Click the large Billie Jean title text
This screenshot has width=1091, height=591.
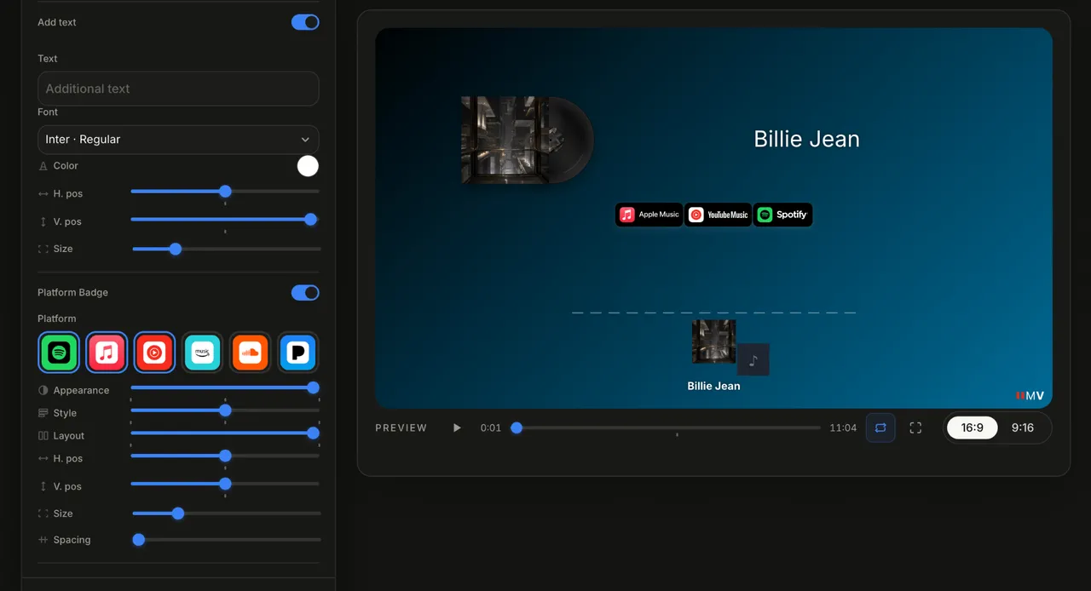pyautogui.click(x=806, y=139)
